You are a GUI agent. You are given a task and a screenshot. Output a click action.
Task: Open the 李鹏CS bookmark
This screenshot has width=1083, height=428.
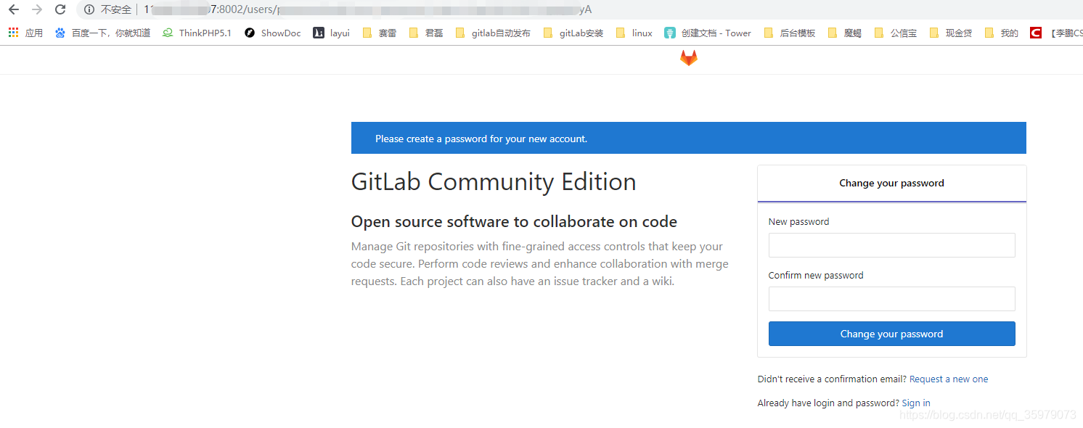pyautogui.click(x=1056, y=33)
